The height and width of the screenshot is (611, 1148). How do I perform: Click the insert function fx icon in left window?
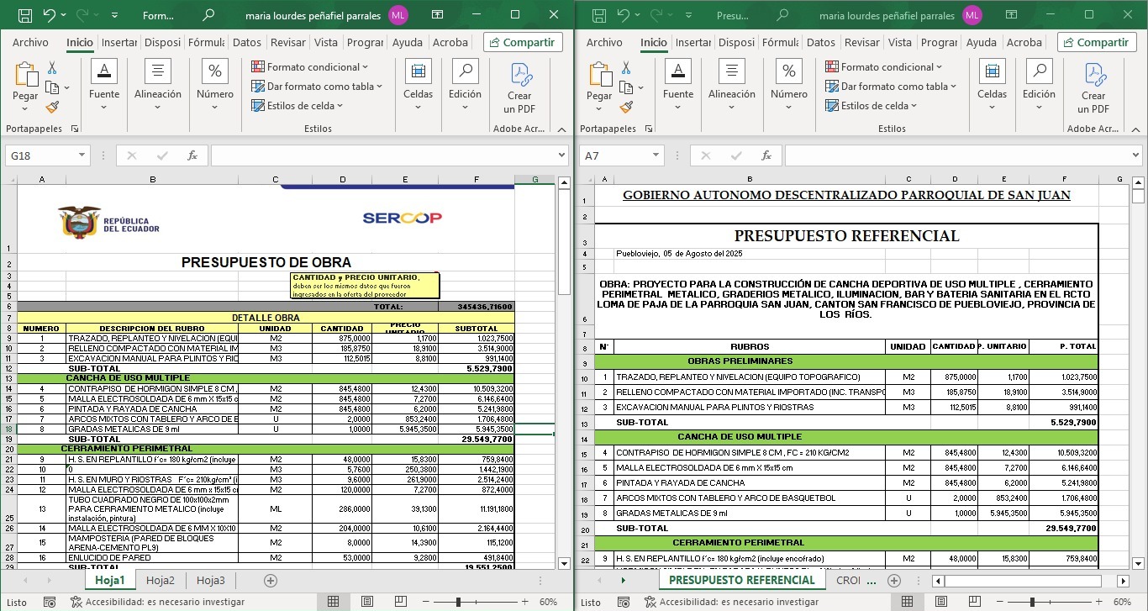click(x=192, y=155)
